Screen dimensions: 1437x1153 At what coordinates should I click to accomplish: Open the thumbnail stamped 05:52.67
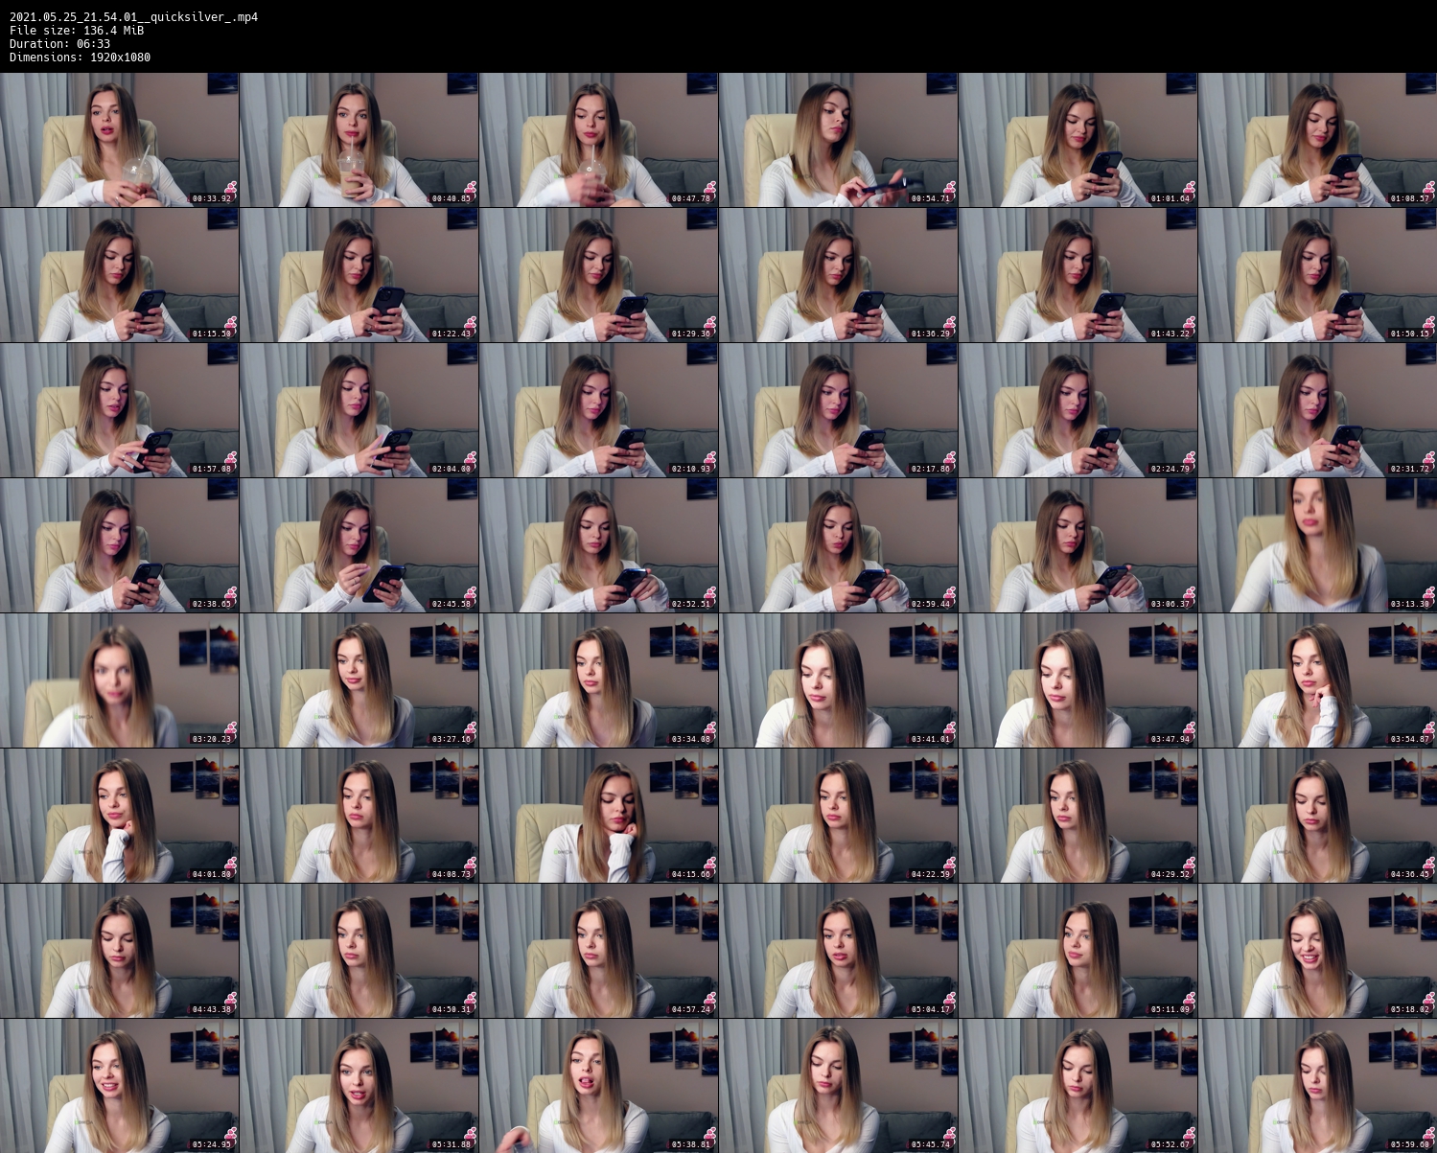point(1078,1086)
